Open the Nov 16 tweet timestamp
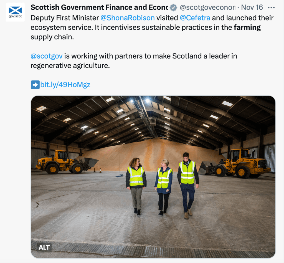The image size is (284, 263). click(x=252, y=7)
